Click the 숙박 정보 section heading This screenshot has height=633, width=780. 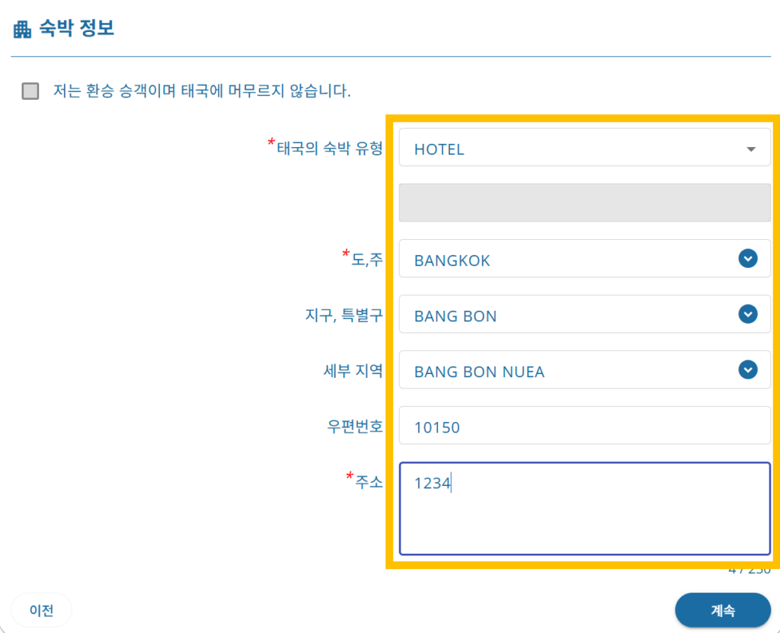tap(75, 30)
